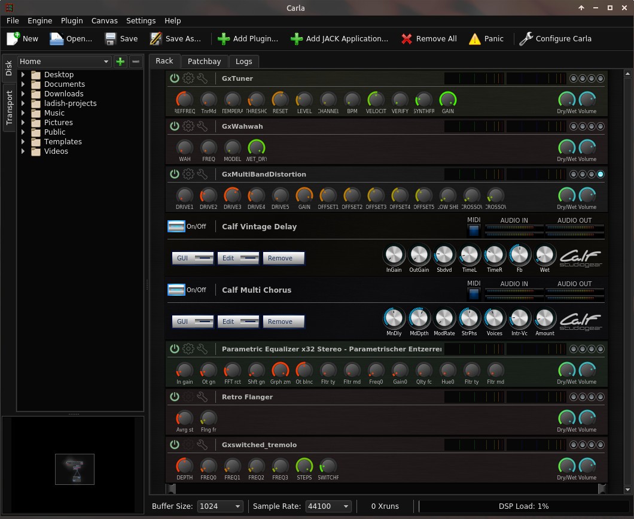Expand the Downloads folder

pos(23,93)
